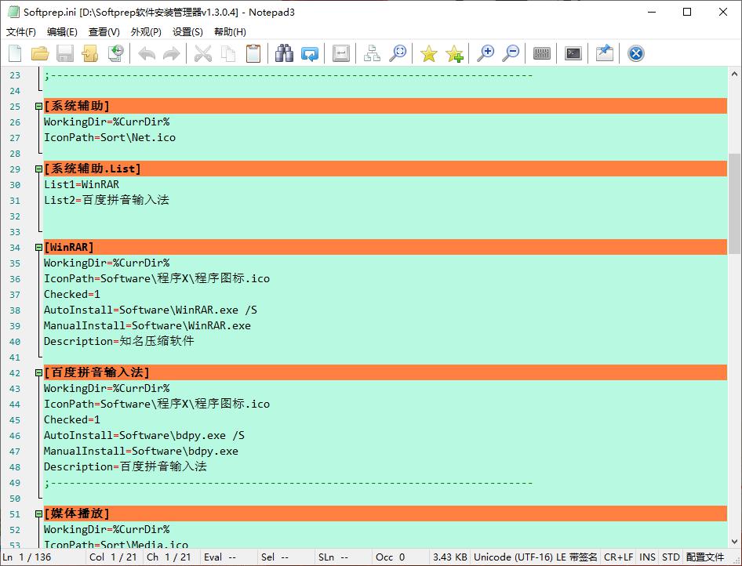
Task: Add to favorites using star-plus icon
Action: click(x=454, y=53)
